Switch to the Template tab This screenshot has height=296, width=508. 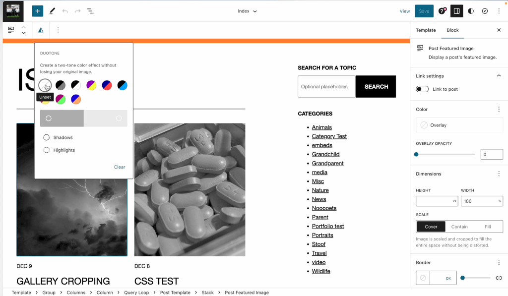click(426, 30)
